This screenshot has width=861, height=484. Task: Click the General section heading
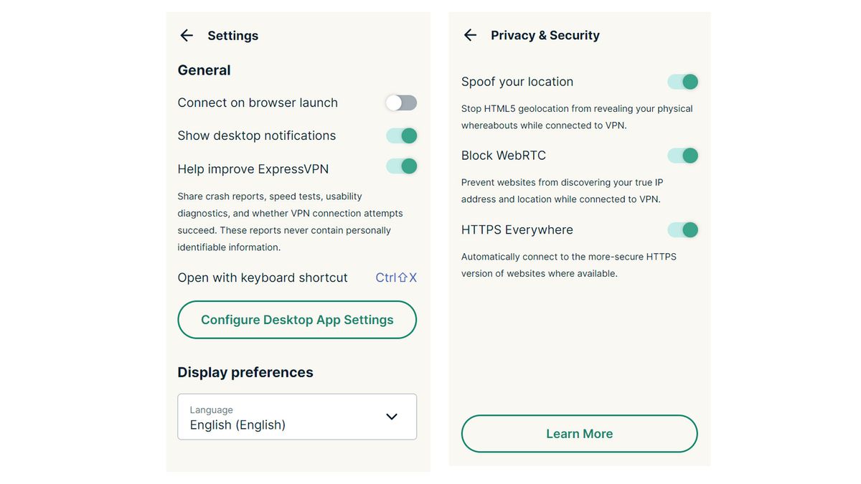coord(204,70)
